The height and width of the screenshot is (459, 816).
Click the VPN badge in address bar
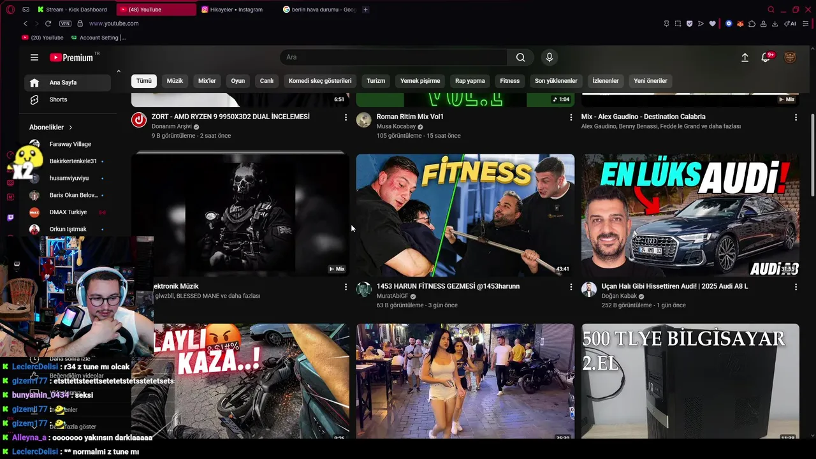tap(65, 24)
